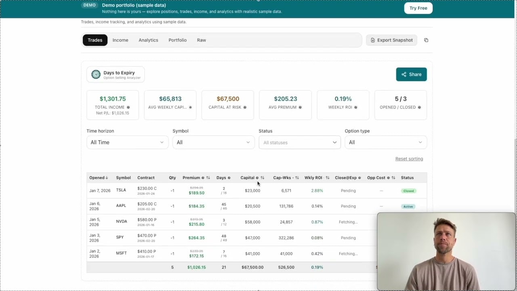Switch to the Analytics tab
The image size is (517, 291).
[148, 40]
